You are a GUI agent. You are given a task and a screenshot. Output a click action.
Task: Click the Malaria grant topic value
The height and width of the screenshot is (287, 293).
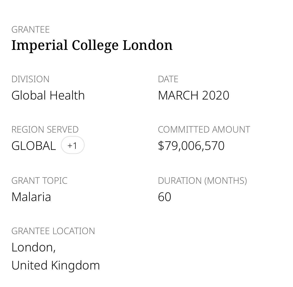point(31,197)
